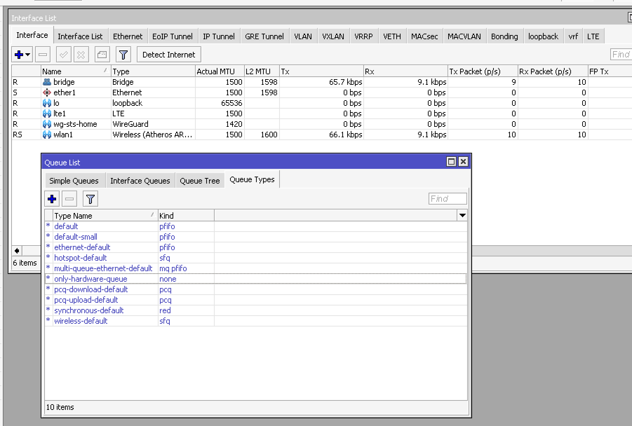Switch to the Simple Queues tab
Image resolution: width=632 pixels, height=426 pixels.
(x=74, y=181)
